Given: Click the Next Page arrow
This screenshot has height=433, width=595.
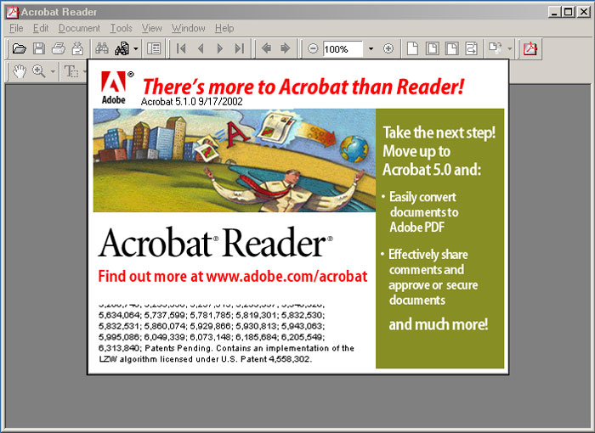Looking at the screenshot, I should point(219,48).
